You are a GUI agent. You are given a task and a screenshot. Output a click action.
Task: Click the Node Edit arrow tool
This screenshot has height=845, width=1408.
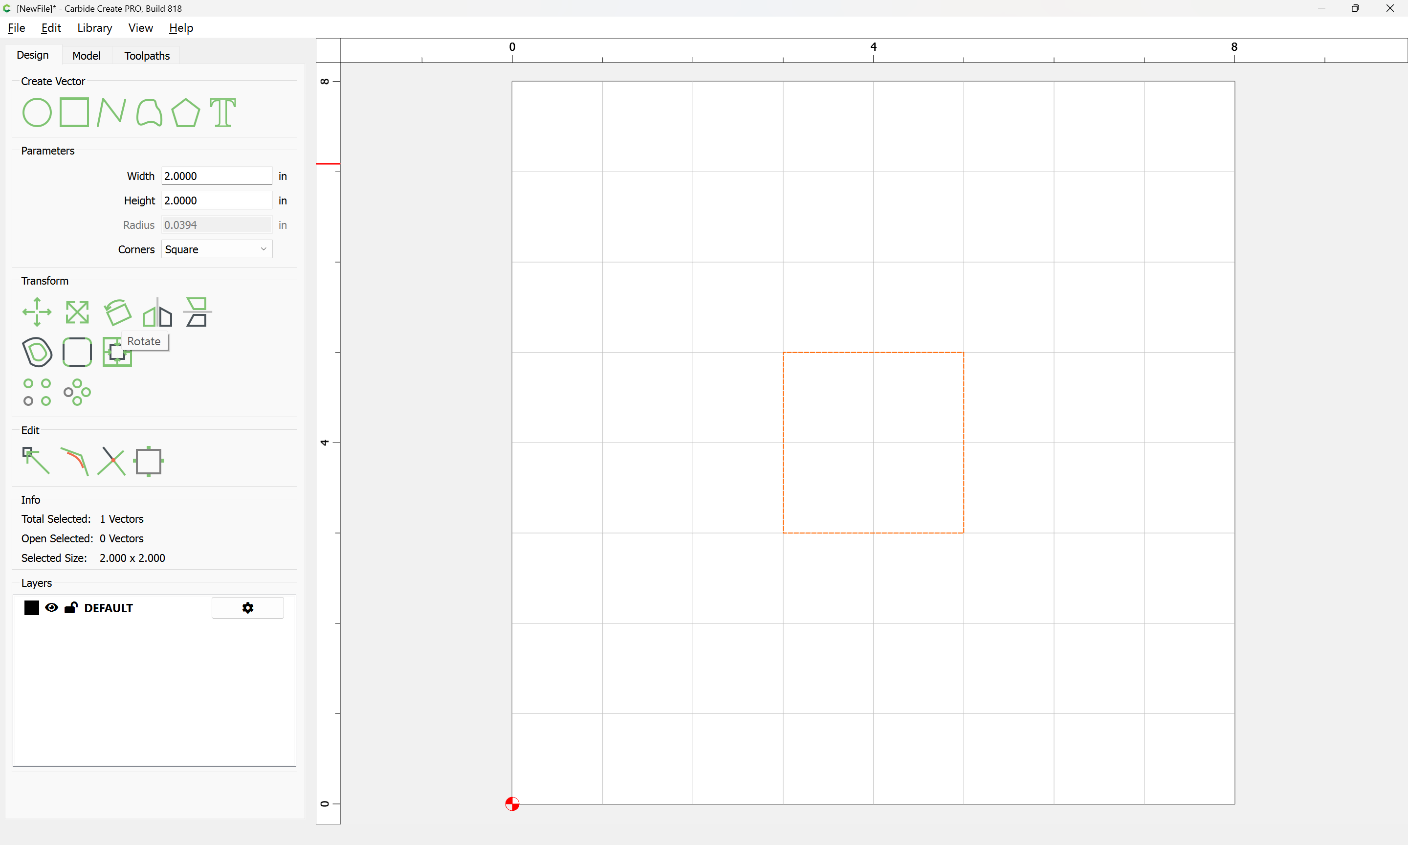click(36, 461)
